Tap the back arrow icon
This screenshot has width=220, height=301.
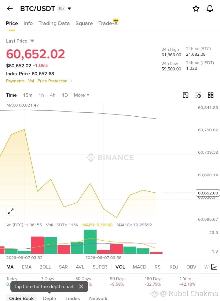tap(10, 9)
